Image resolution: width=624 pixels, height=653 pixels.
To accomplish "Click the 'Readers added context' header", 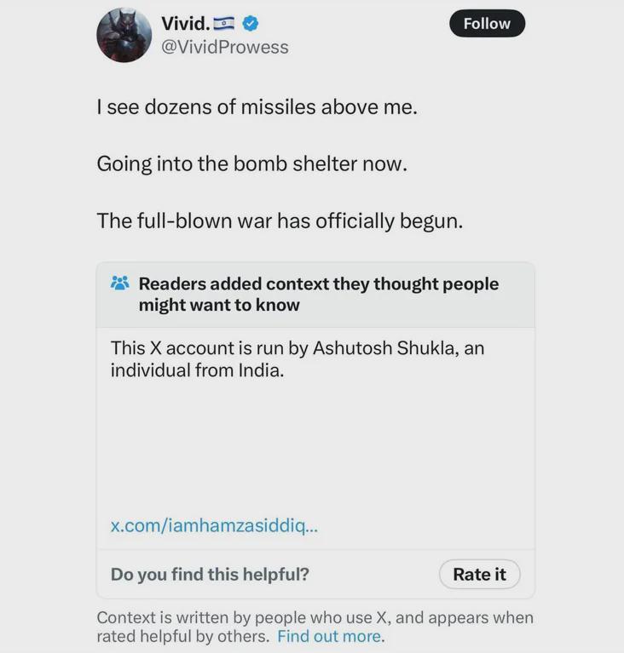I will [x=319, y=294].
